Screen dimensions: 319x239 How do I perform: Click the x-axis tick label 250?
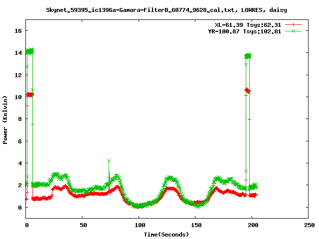click(x=309, y=225)
